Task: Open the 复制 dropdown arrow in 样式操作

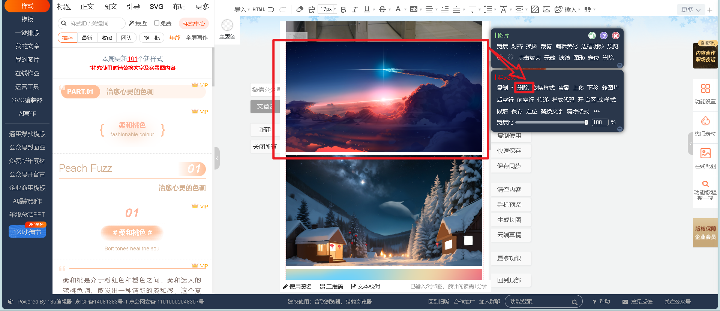Action: click(x=512, y=88)
